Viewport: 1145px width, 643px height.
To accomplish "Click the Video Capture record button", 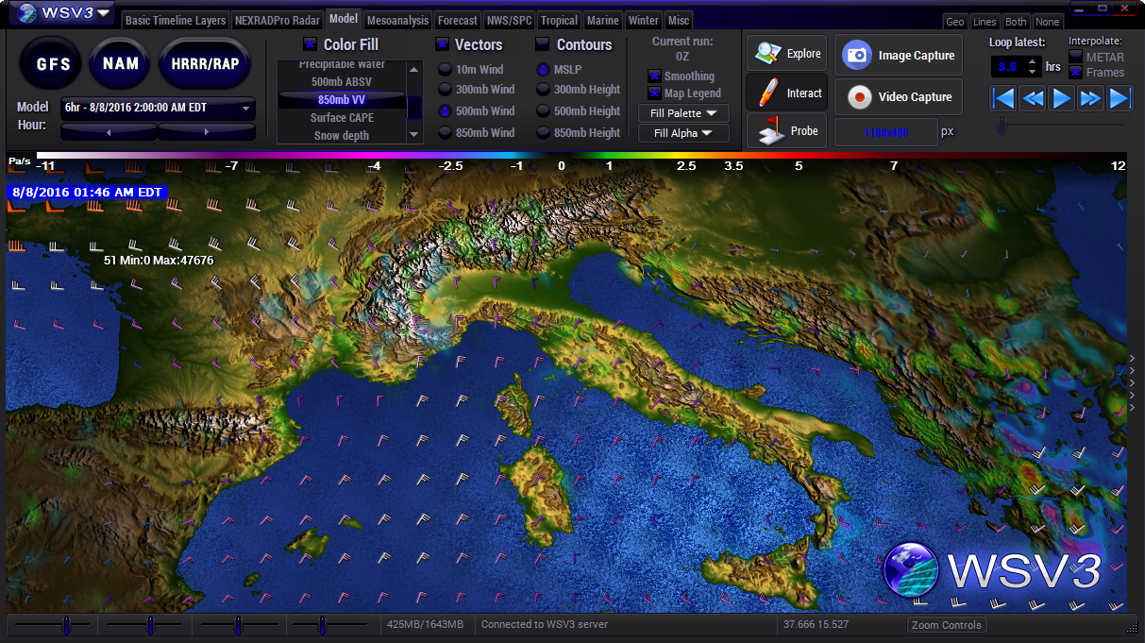I will (898, 96).
